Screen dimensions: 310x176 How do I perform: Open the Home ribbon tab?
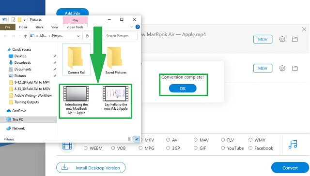[23, 27]
